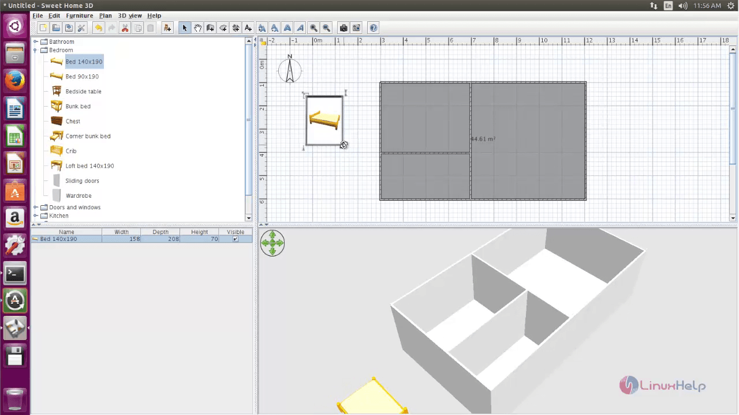
Task: Open the Plan menu
Action: (106, 16)
